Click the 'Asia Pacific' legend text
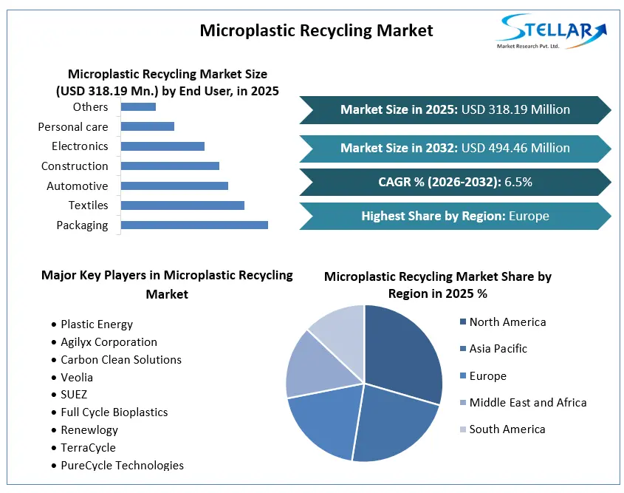Image resolution: width=624 pixels, height=493 pixels. 498,348
